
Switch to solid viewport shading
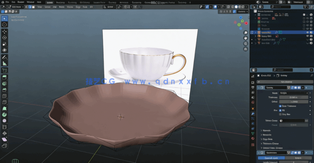point(236,7)
